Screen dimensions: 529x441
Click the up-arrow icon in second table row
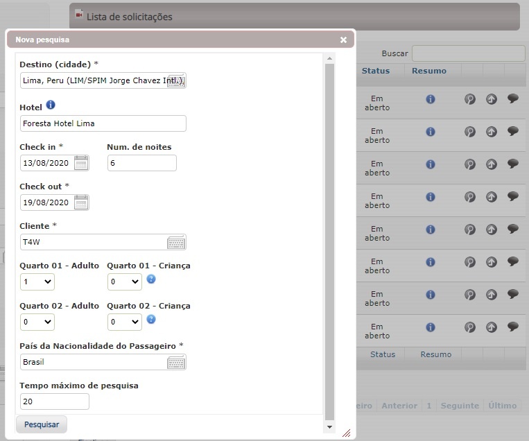tap(492, 132)
